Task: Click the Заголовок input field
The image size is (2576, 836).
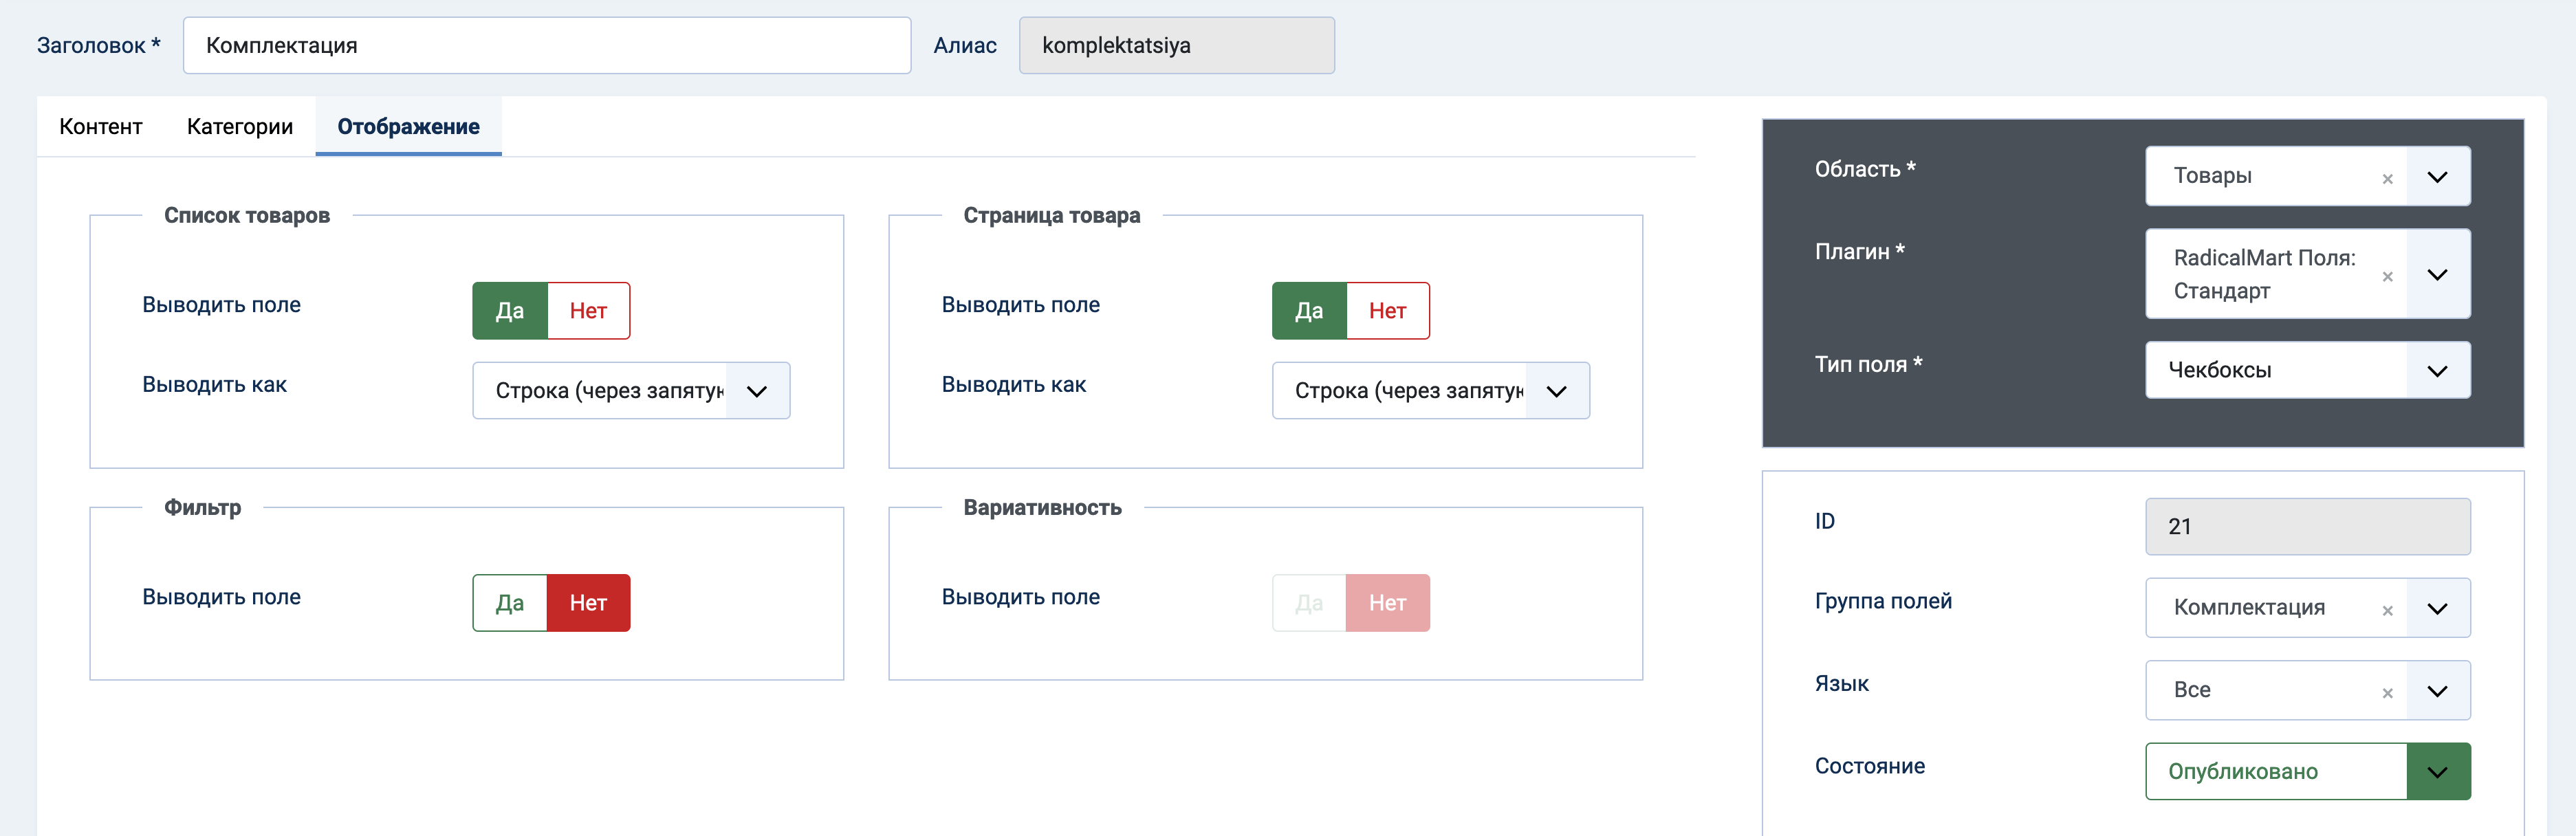Action: (x=546, y=46)
